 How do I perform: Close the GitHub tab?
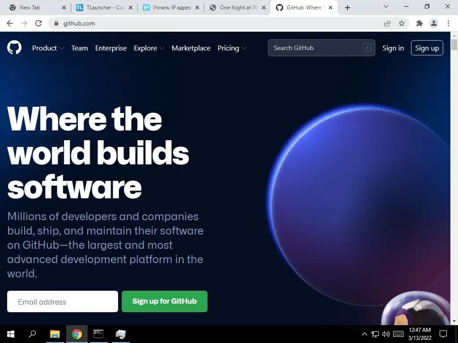(331, 8)
